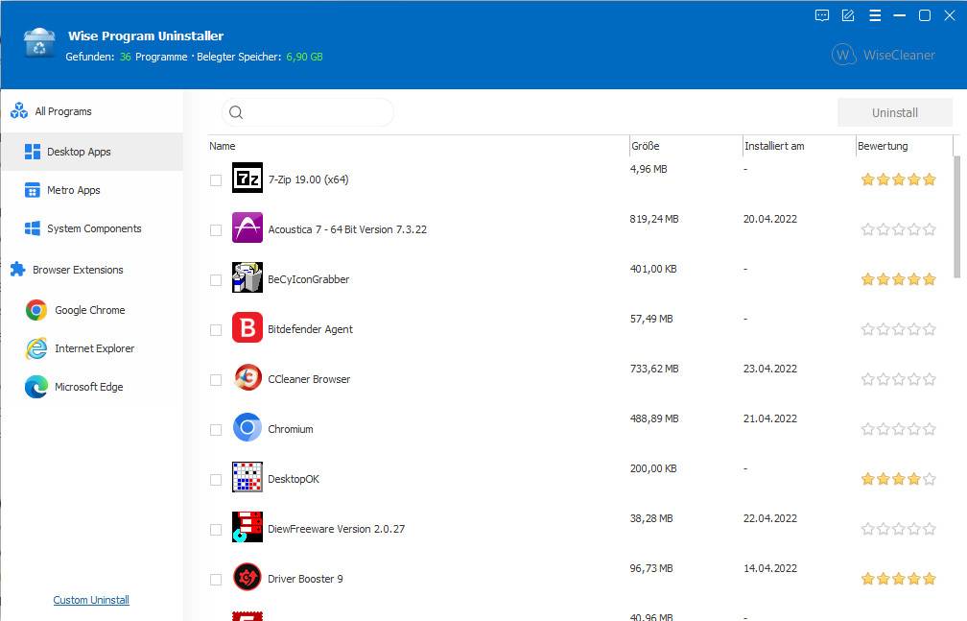Click the DesktopOK program icon

248,477
